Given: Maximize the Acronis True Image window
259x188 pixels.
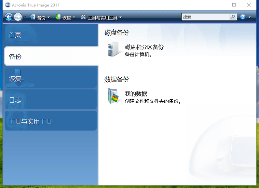Looking at the screenshot, I should click(x=234, y=5).
